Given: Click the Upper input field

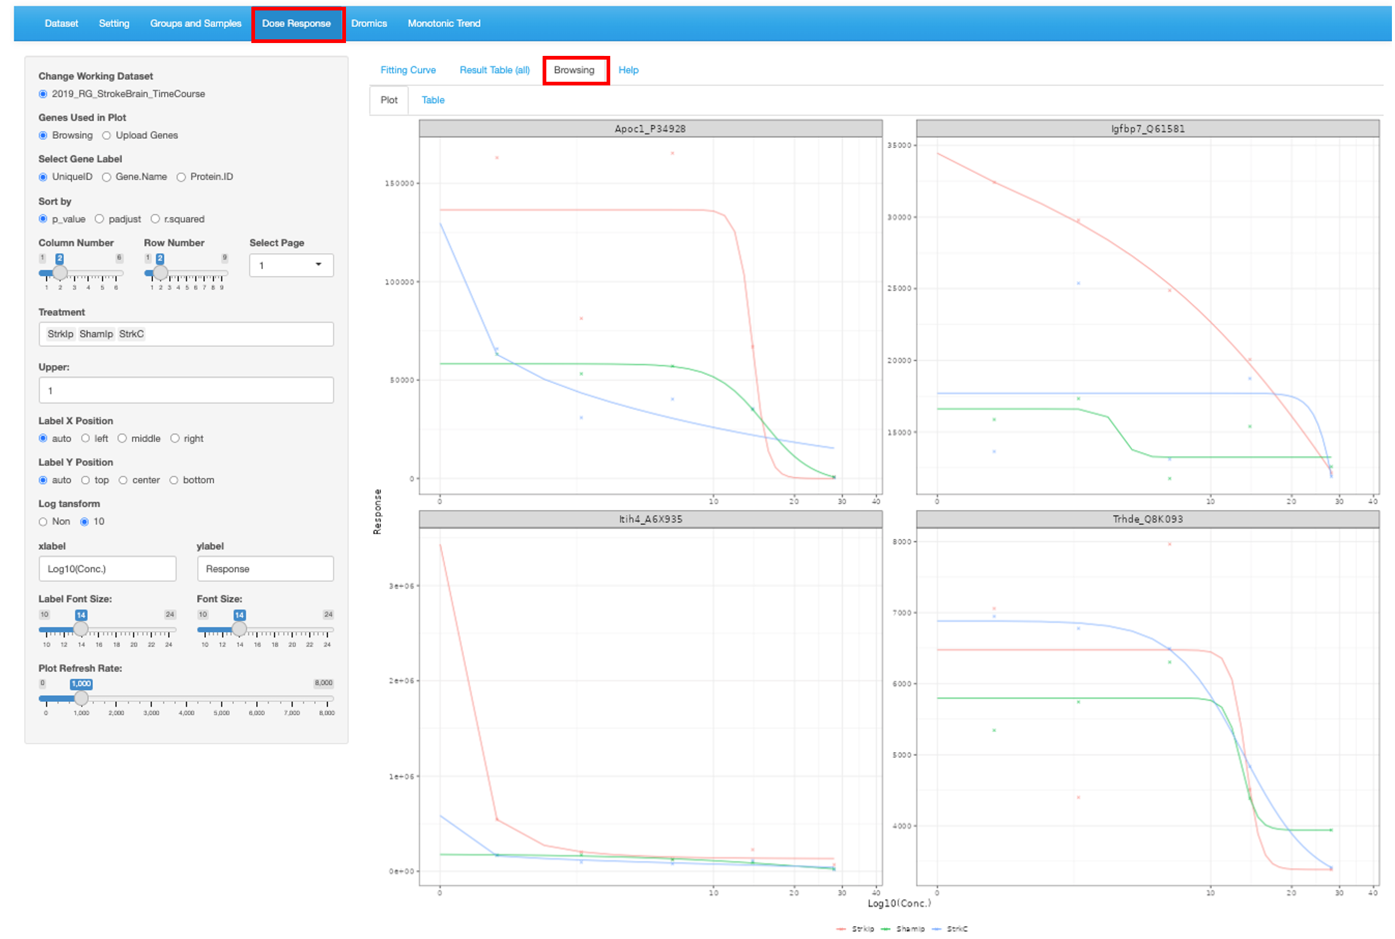Looking at the screenshot, I should tap(186, 390).
